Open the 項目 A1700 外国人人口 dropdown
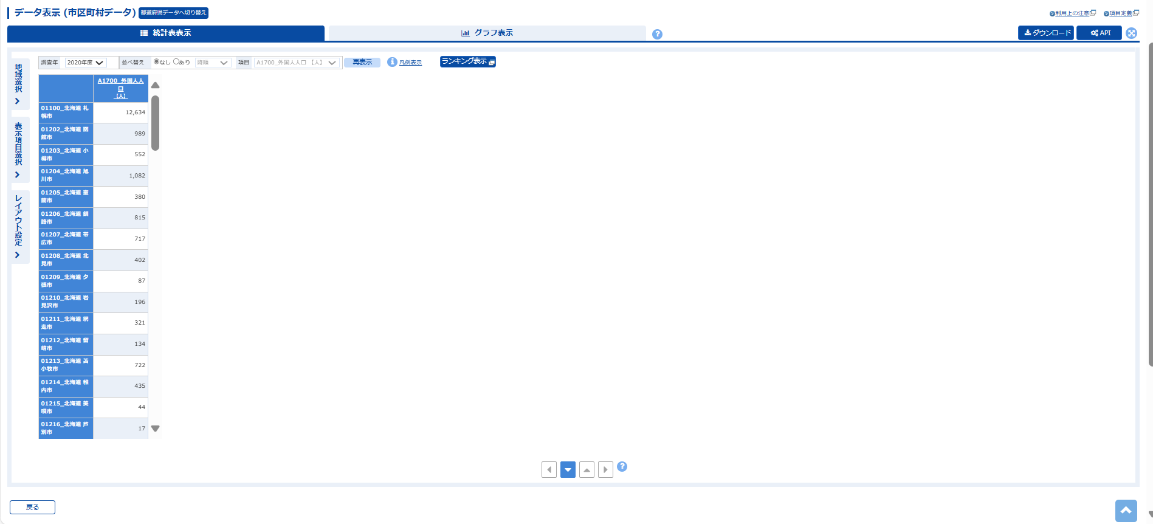The width and height of the screenshot is (1153, 524). click(x=296, y=63)
